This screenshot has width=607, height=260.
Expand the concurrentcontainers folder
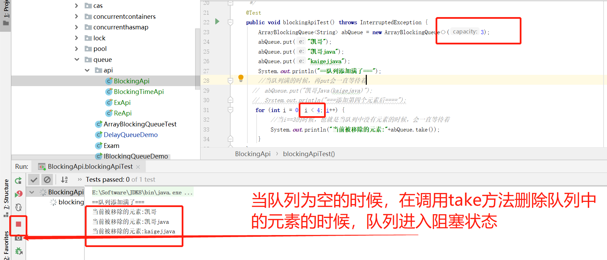(77, 16)
